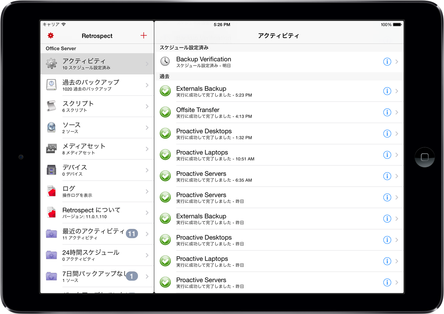Image resolution: width=444 pixels, height=314 pixels.
Task: Show info for Proactive Desktops at 1:32 PM
Action: tap(387, 134)
